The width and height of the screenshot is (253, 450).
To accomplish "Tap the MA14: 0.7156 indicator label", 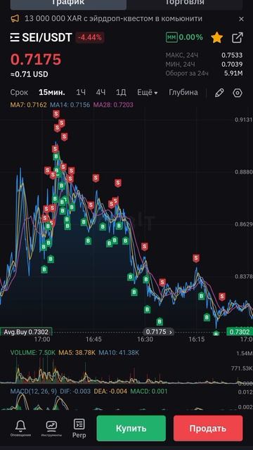I will click(70, 105).
